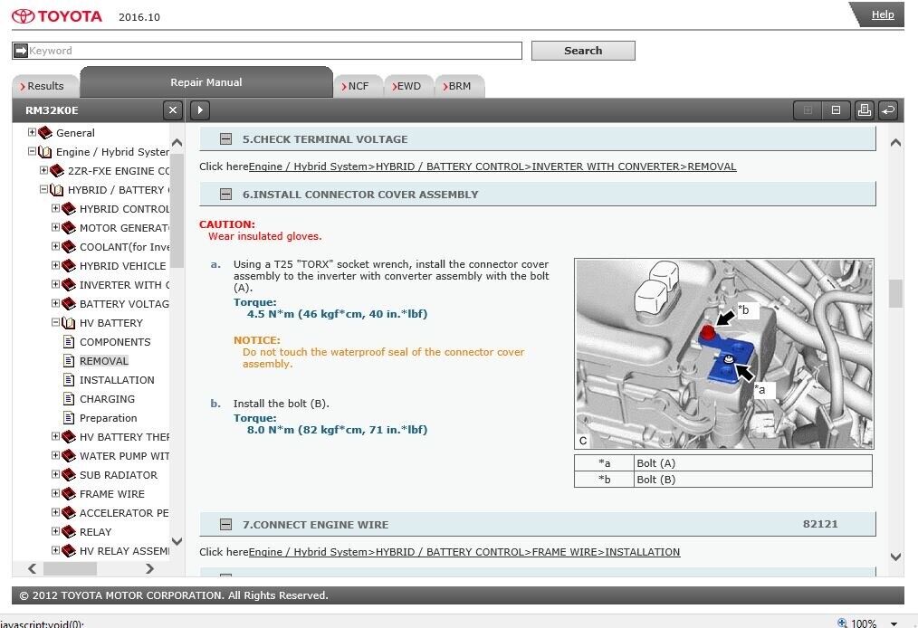
Task: Click the Keyword search field
Action: 273,51
